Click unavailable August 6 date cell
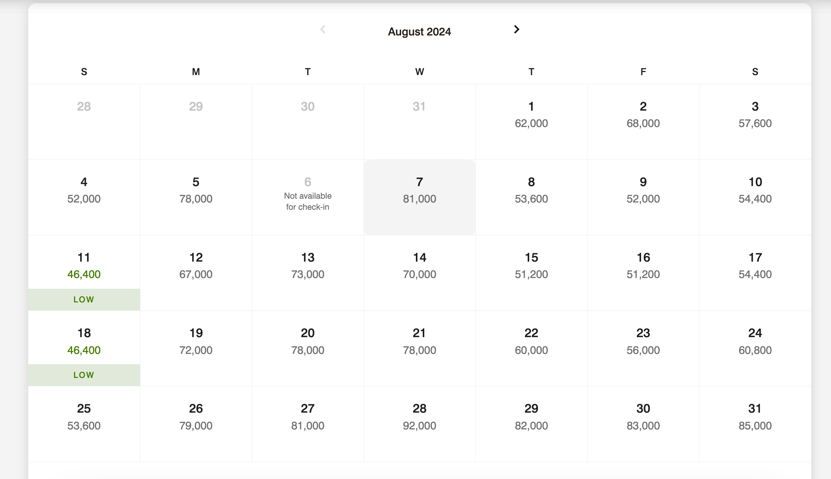 coord(308,197)
